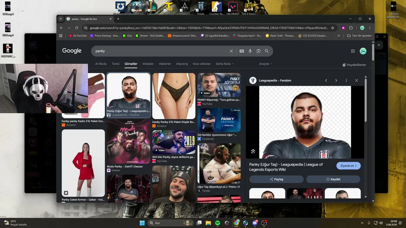Go back to the previous page in Chrome
406x228 pixels.
pos(62,28)
